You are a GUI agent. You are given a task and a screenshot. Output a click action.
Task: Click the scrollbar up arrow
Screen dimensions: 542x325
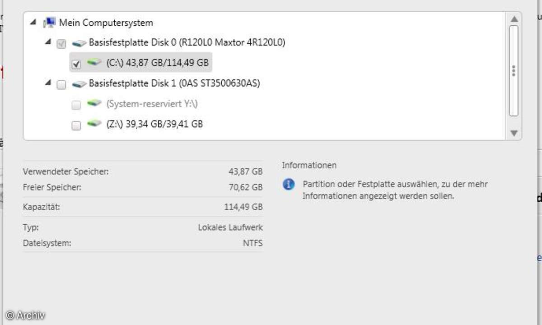[514, 19]
